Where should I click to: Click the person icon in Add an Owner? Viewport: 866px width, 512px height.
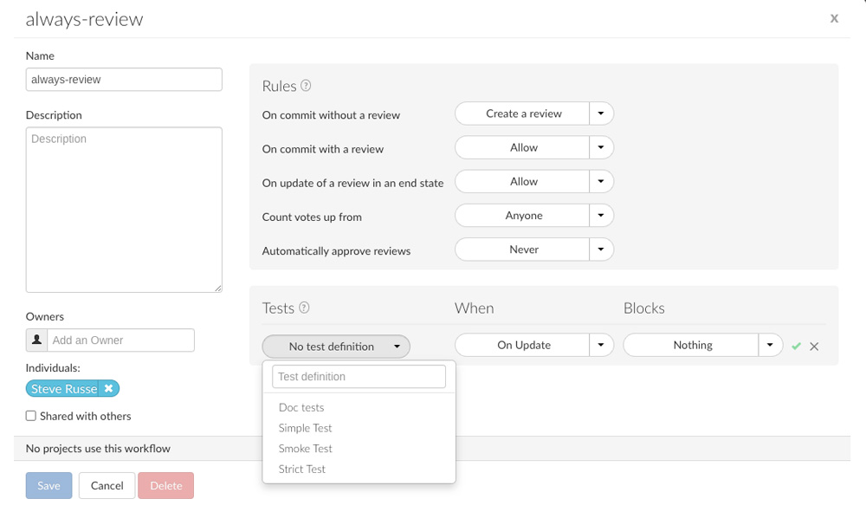pos(35,340)
